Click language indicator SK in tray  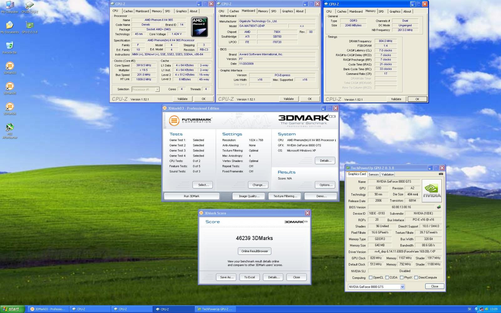pos(469,309)
